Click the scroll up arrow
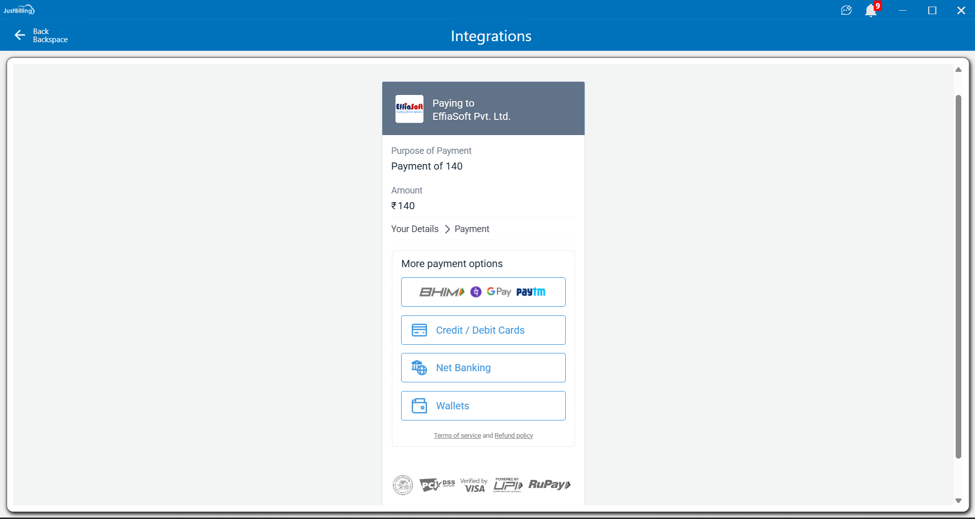Viewport: 975px width, 519px height. pos(958,70)
